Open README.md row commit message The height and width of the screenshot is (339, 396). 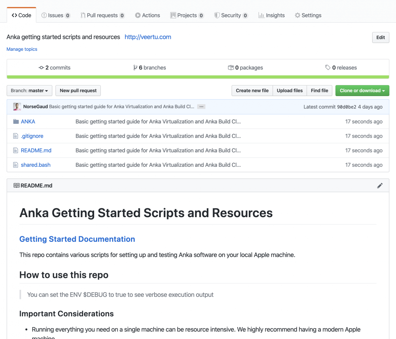pos(158,150)
